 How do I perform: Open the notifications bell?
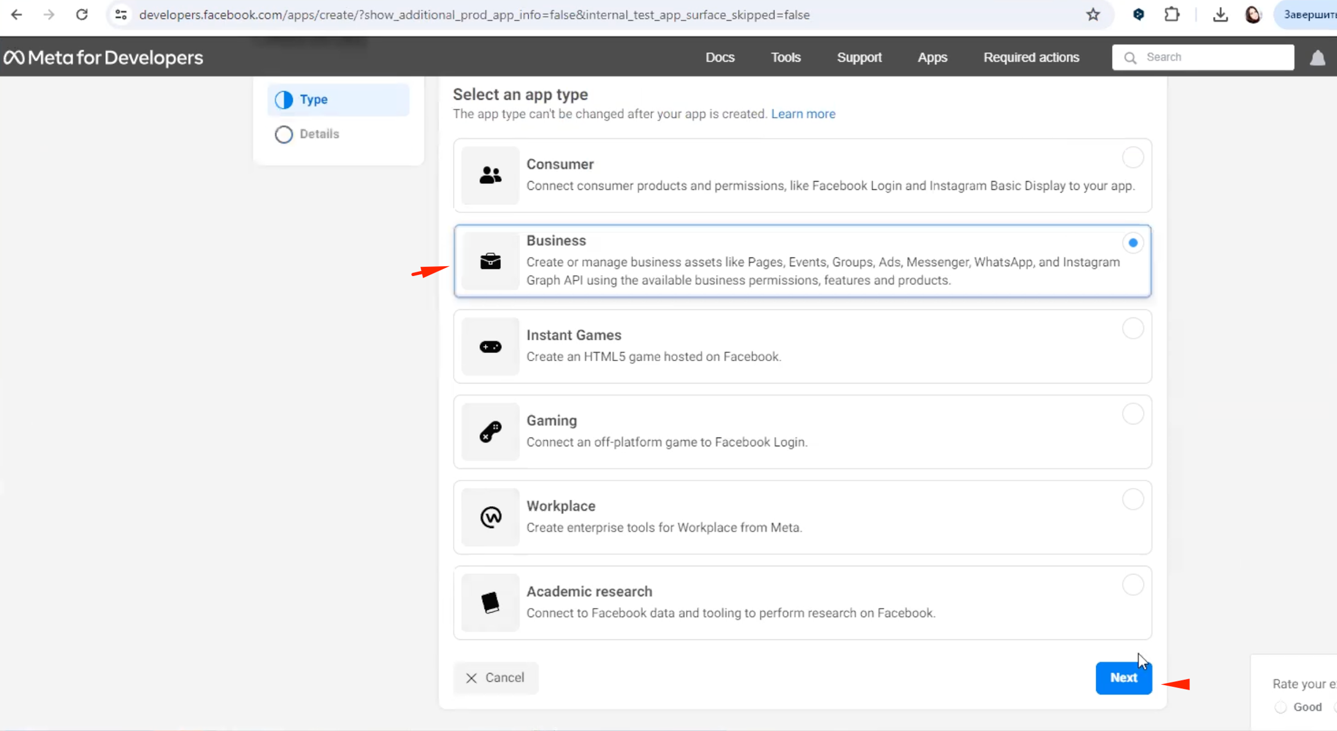click(x=1317, y=57)
